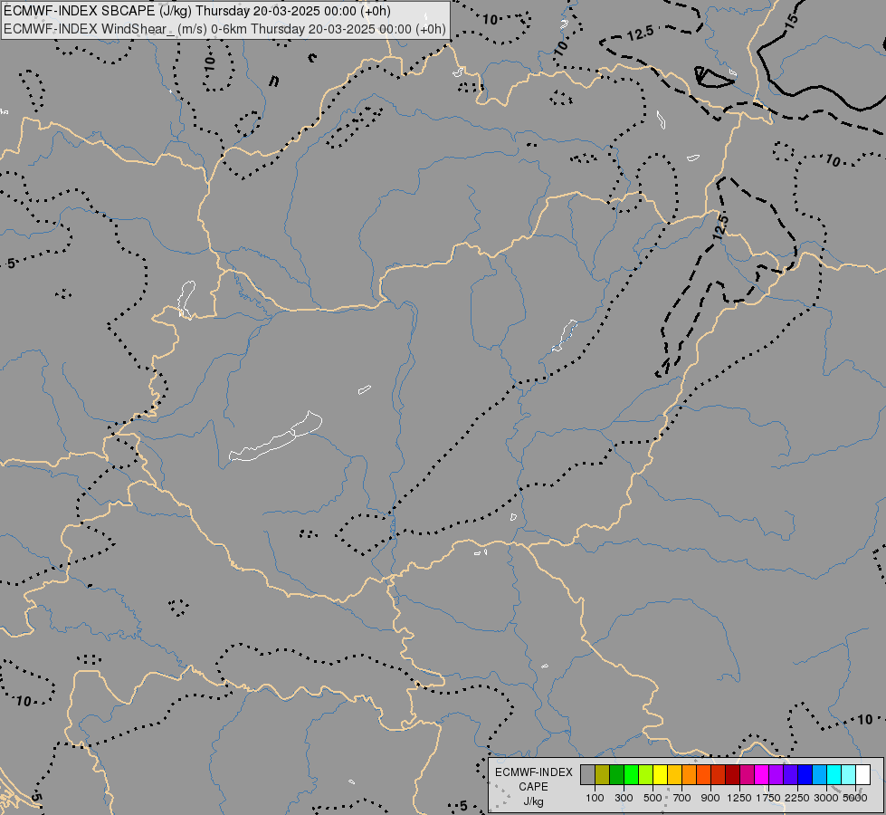The image size is (886, 815).
Task: Click the 'ECMWF-INDEX' text in legend box
Action: click(x=533, y=772)
